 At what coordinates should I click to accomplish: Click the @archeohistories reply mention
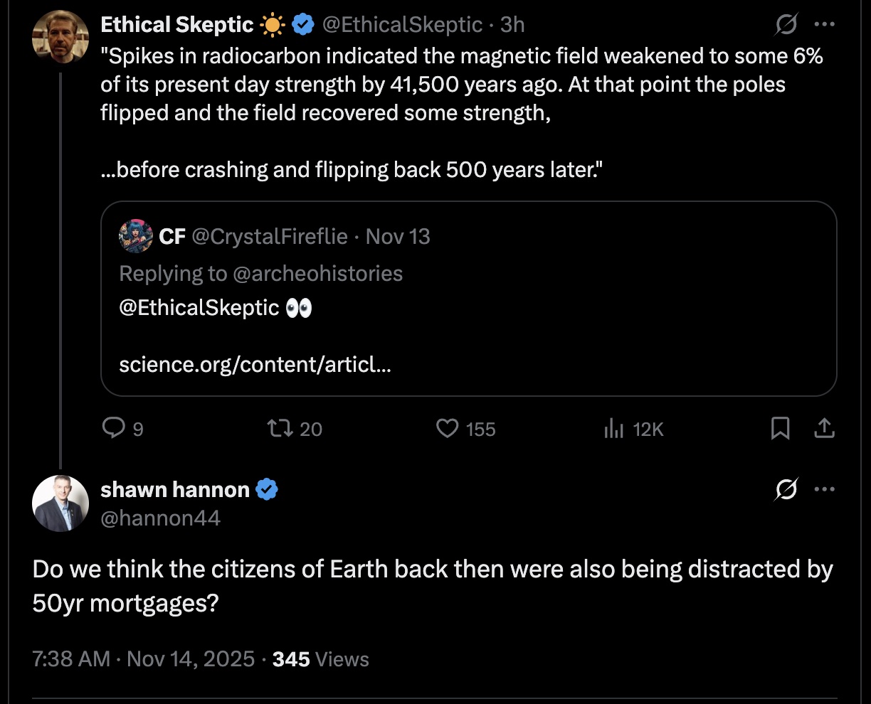click(x=317, y=274)
